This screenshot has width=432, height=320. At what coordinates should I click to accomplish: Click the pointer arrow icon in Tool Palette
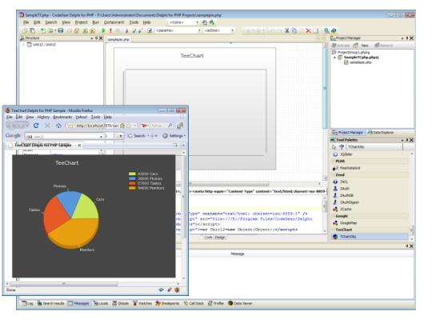click(334, 147)
